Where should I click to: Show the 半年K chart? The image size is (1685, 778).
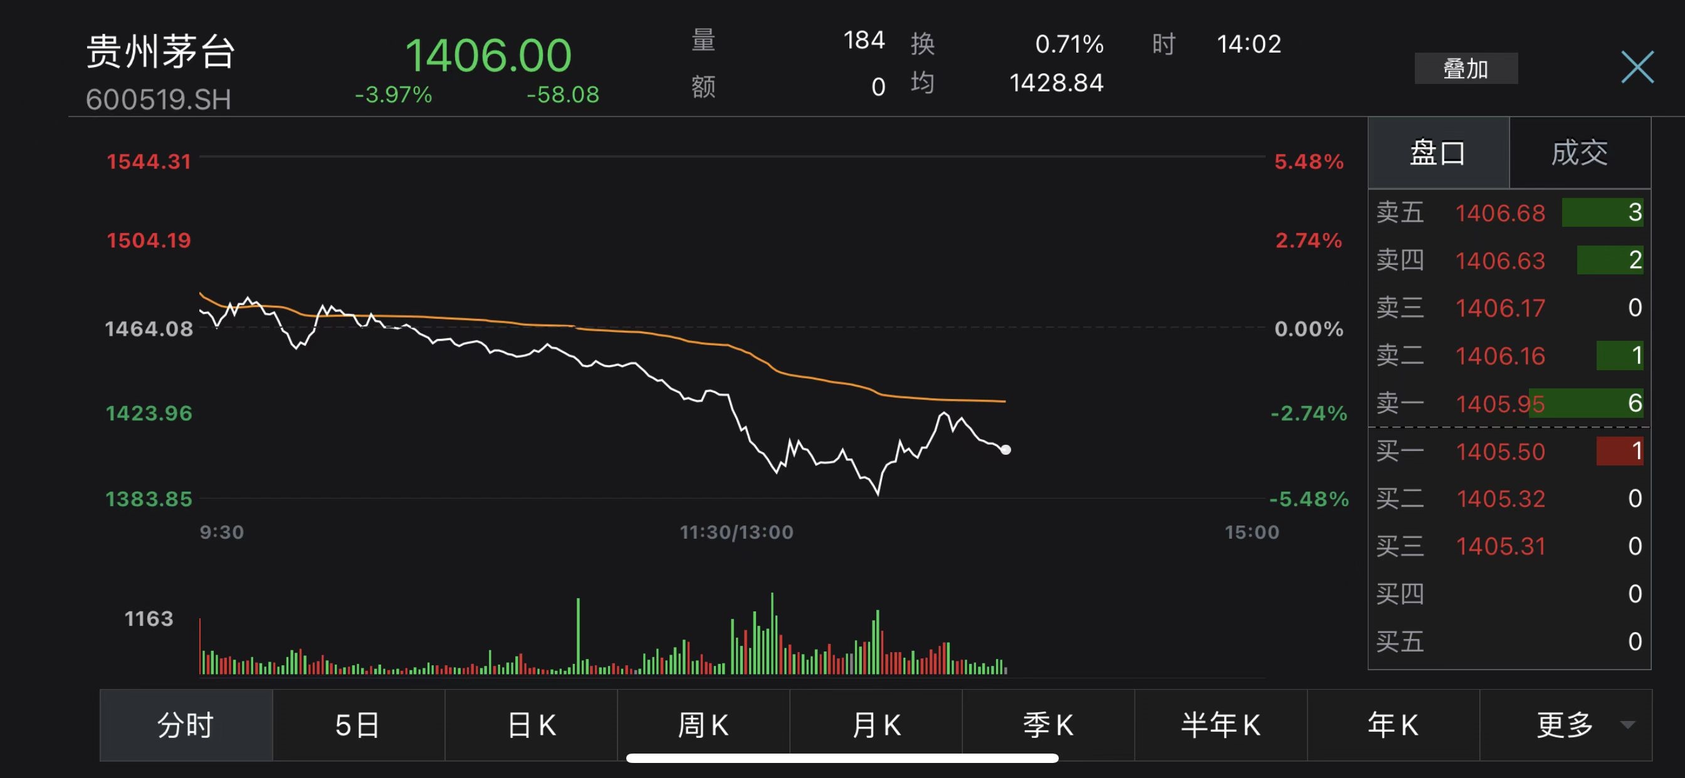[1220, 724]
